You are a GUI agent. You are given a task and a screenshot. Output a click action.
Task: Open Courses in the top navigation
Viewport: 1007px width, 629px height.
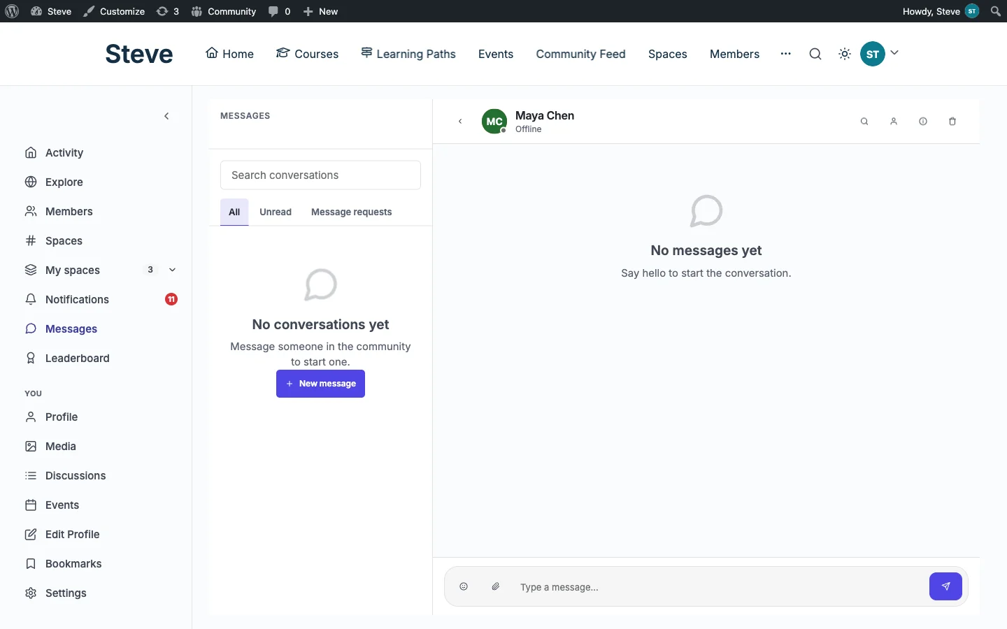pyautogui.click(x=307, y=54)
